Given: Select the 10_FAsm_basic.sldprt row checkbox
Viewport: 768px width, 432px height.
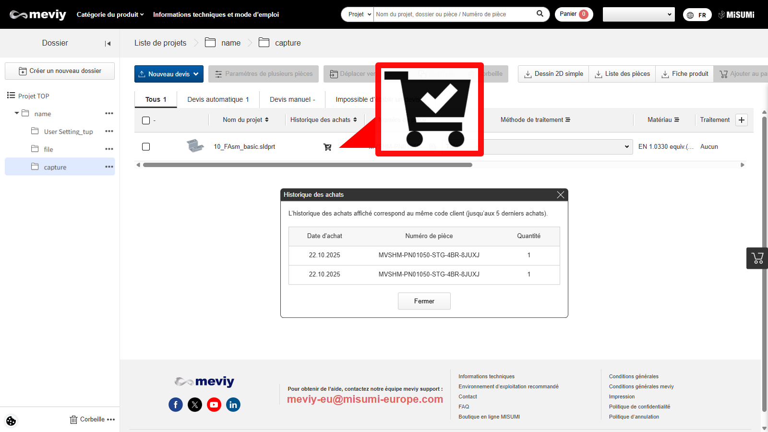Looking at the screenshot, I should (x=146, y=147).
